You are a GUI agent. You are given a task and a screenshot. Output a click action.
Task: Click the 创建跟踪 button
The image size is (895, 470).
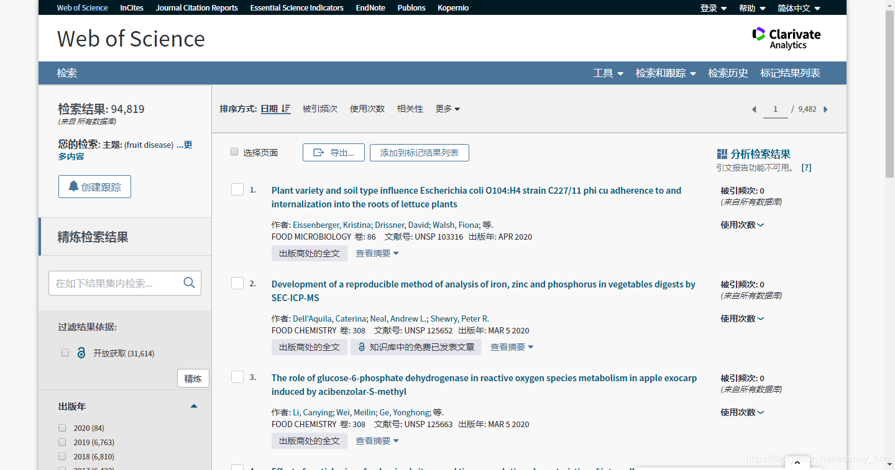tap(94, 186)
